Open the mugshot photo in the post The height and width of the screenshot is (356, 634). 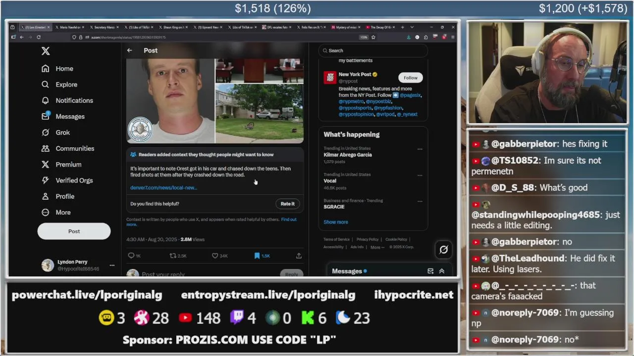click(170, 101)
